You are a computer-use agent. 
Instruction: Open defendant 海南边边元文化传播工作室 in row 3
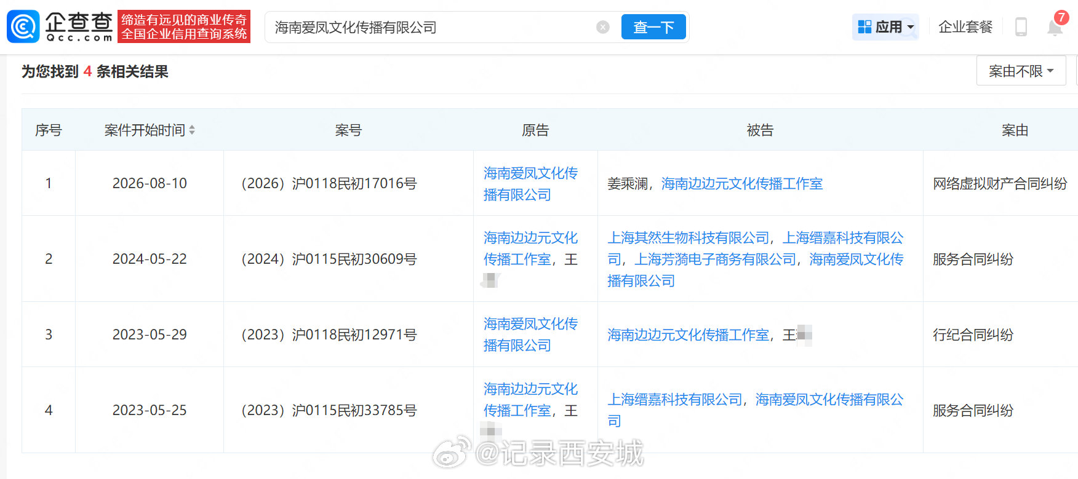(689, 335)
